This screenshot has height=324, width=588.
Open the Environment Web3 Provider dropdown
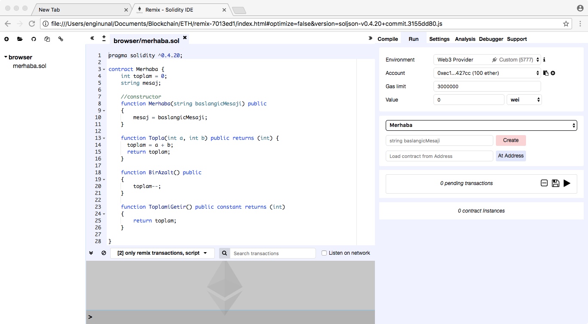[x=487, y=60]
